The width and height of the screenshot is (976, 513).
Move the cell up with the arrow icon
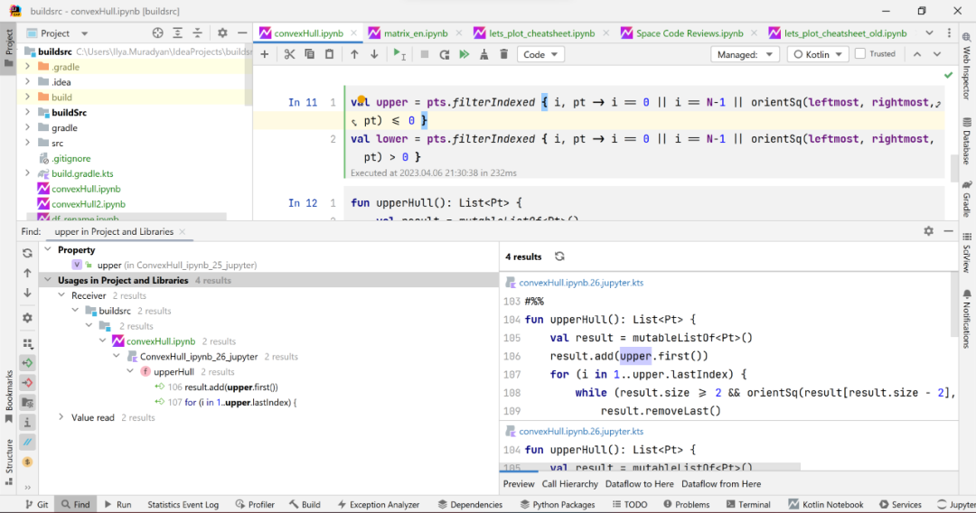click(354, 55)
